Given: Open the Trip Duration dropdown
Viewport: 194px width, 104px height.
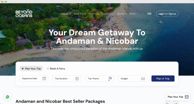Looking at the screenshot, I should coord(67,79).
